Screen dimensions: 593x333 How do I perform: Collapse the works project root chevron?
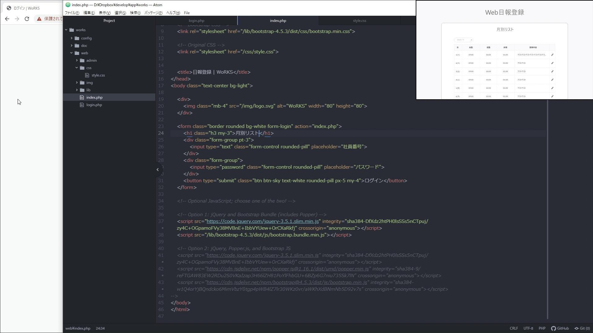tap(66, 30)
